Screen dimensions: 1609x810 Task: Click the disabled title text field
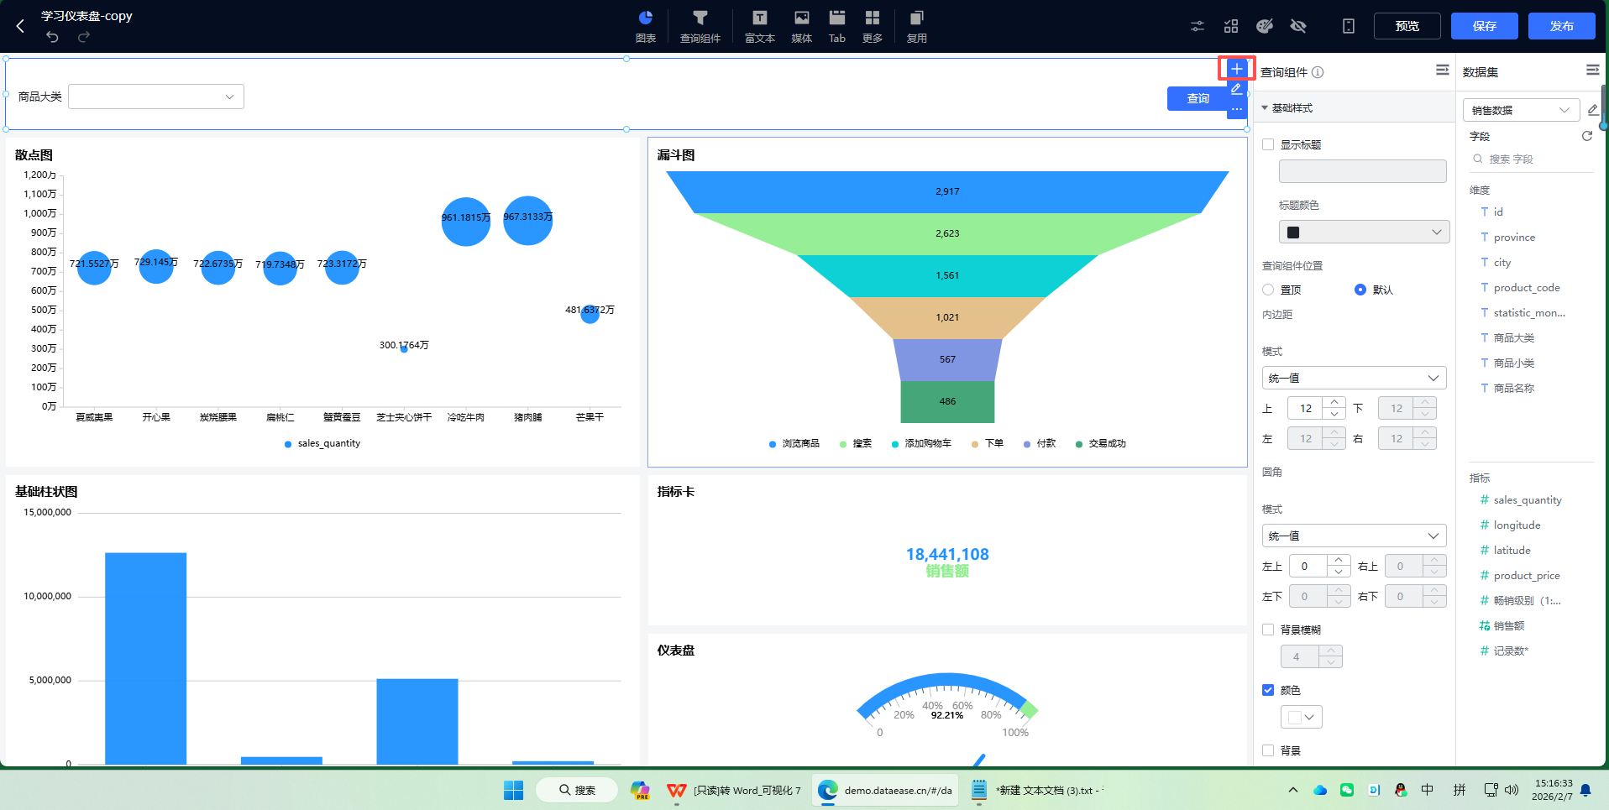[x=1362, y=171]
